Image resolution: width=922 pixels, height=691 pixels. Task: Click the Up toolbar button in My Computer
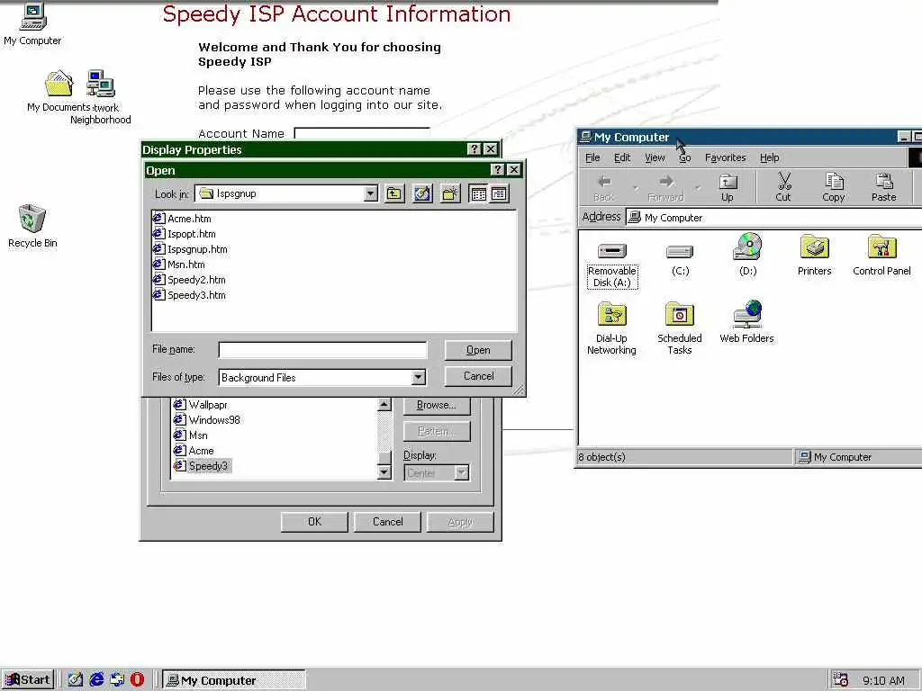[728, 187]
